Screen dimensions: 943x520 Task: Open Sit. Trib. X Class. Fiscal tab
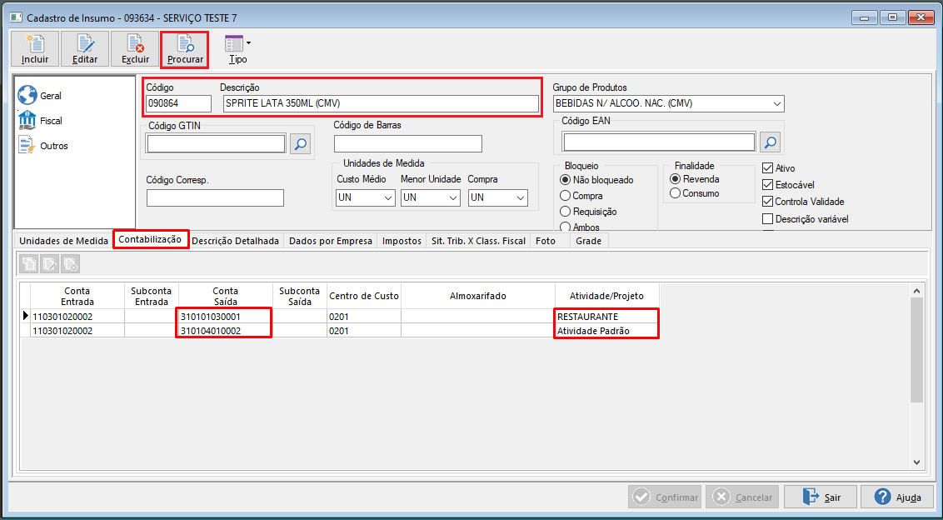(x=479, y=241)
